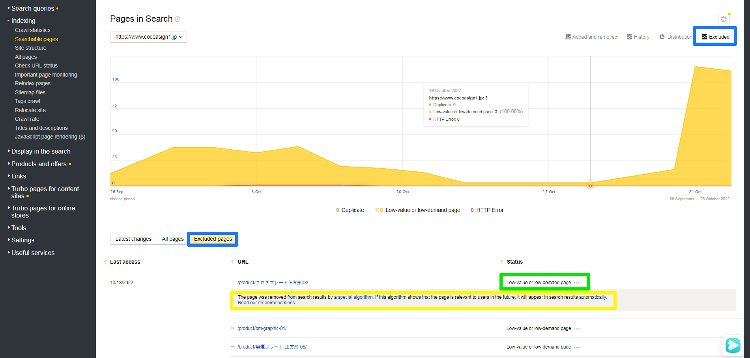Select the Added and removed chart view
This screenshot has height=358, width=750.
click(x=591, y=36)
